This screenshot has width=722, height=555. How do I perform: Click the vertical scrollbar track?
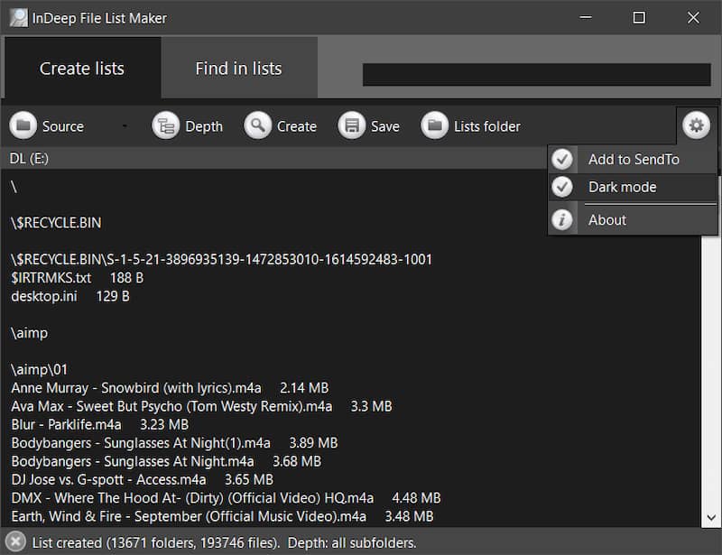[x=711, y=371]
